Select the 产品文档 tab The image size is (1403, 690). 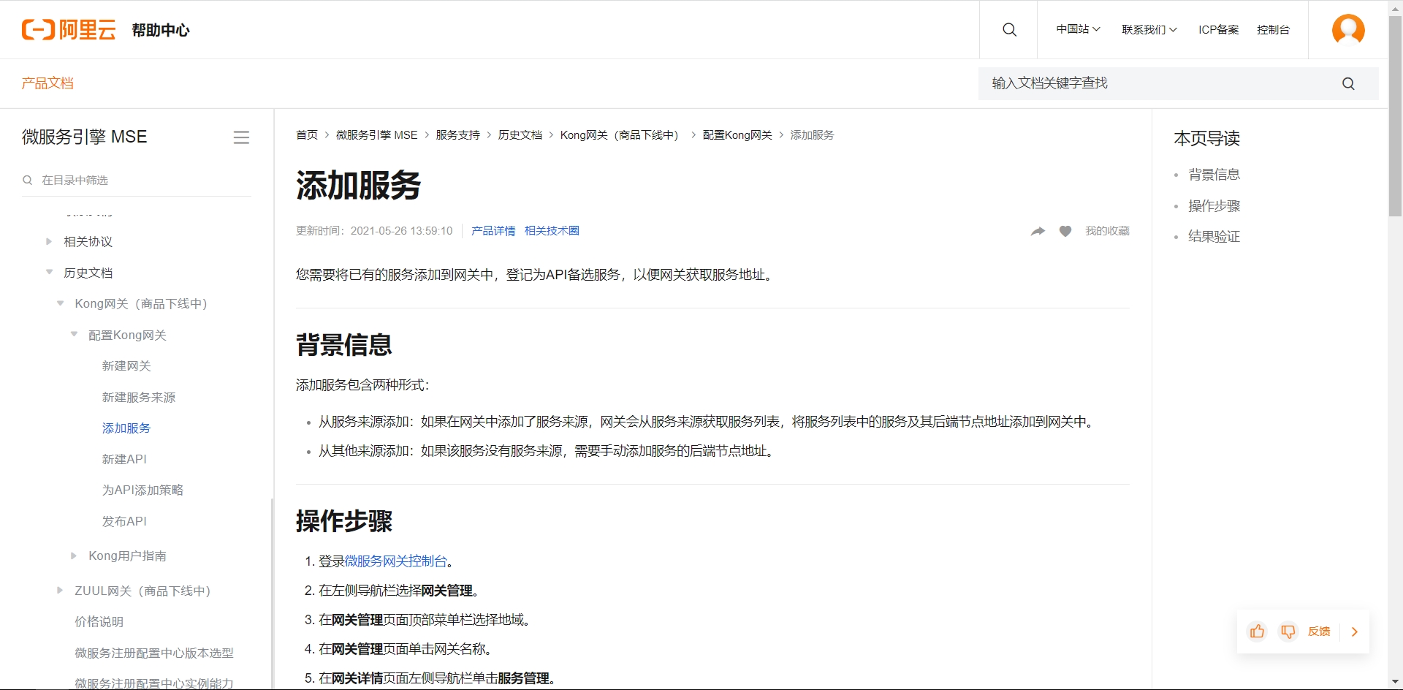pos(47,83)
